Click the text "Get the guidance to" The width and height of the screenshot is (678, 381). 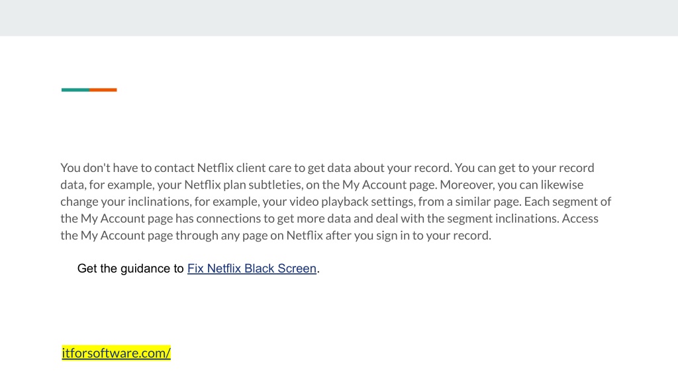click(130, 269)
